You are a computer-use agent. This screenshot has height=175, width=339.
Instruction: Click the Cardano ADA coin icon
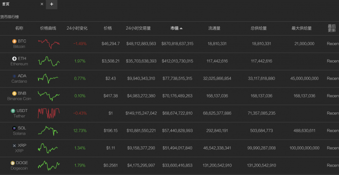pyautogui.click(x=15, y=76)
